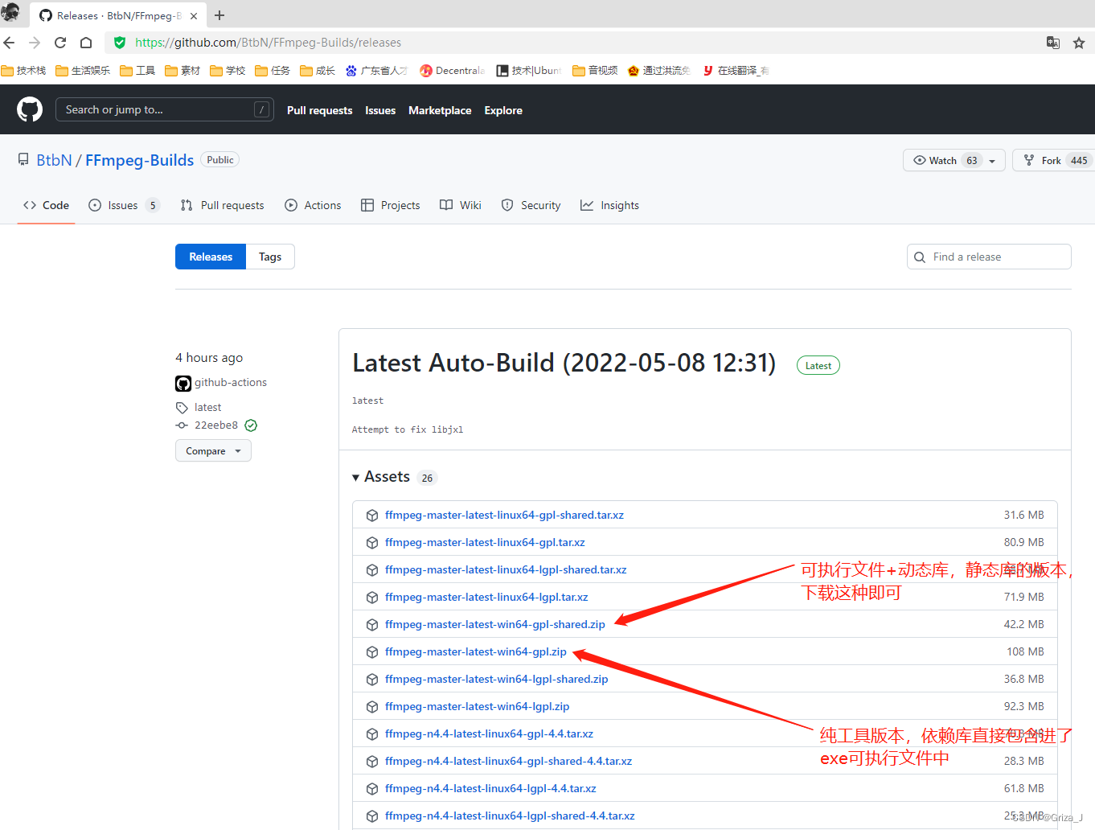Go to the Actions tab
The height and width of the screenshot is (830, 1095).
pos(313,205)
